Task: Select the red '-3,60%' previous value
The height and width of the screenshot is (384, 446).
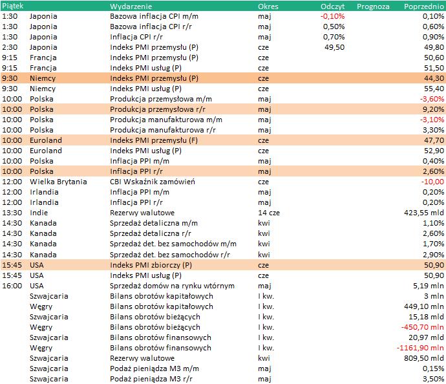Action: (x=432, y=99)
